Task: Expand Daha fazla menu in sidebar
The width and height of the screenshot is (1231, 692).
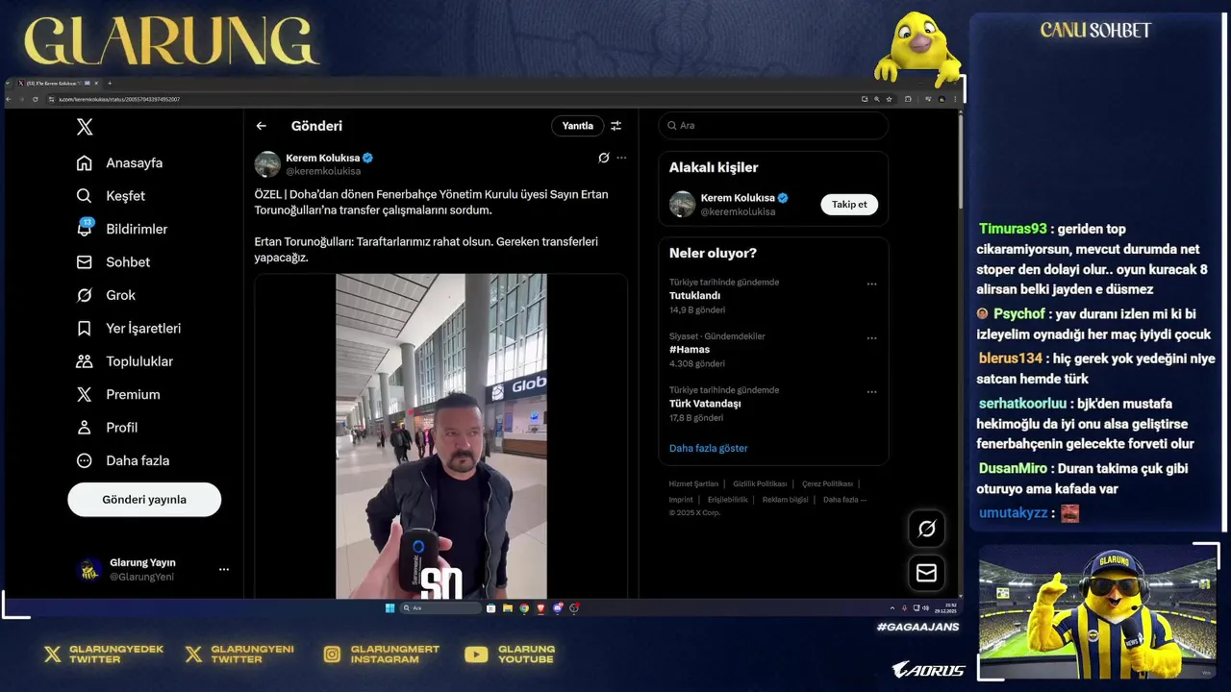Action: [123, 460]
